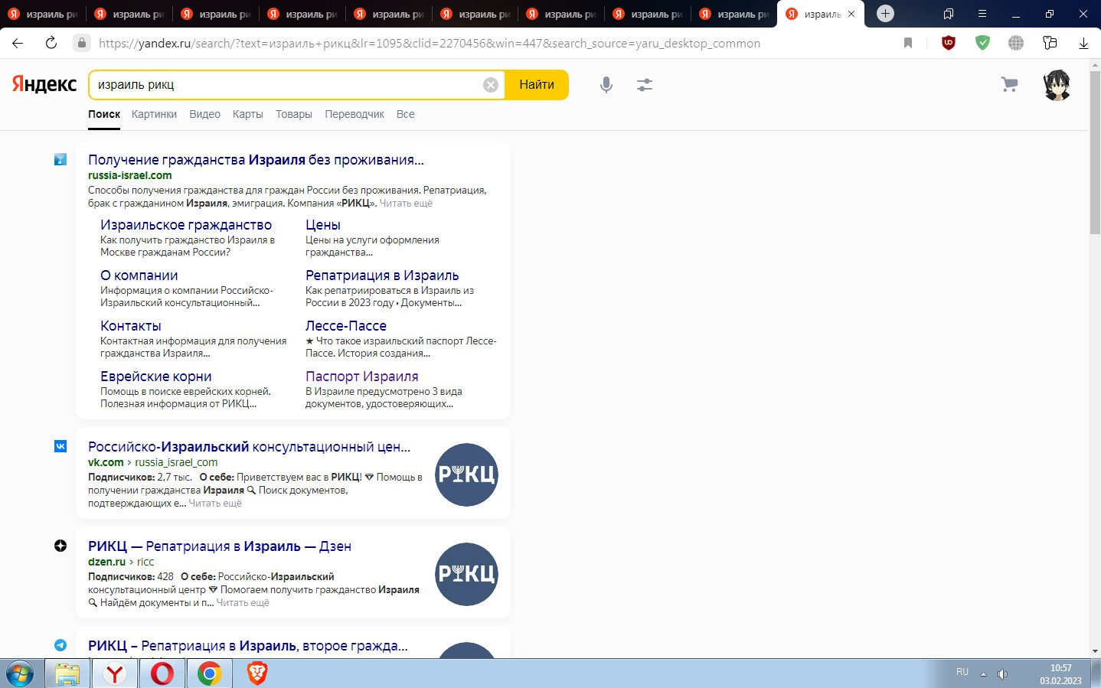Open sitelink Паспорт Израиля
1101x688 pixels.
point(361,376)
